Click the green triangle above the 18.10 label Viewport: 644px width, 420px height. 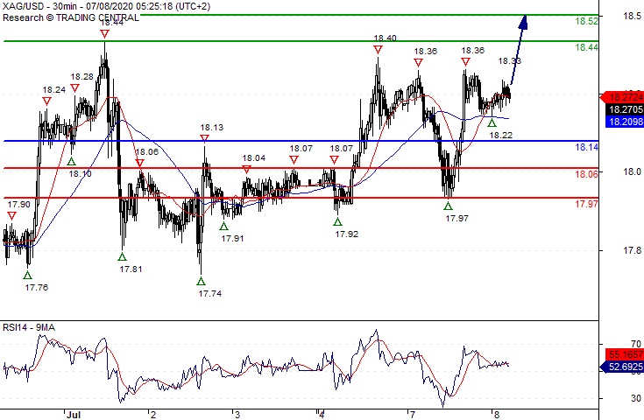tap(72, 161)
